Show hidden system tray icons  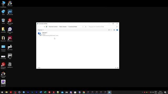[143, 92]
